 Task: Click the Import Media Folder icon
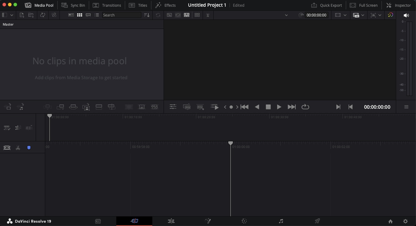click(x=31, y=15)
